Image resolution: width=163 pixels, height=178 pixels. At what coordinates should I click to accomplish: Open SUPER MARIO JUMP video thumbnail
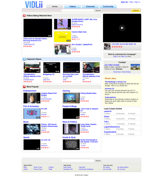point(62,24)
